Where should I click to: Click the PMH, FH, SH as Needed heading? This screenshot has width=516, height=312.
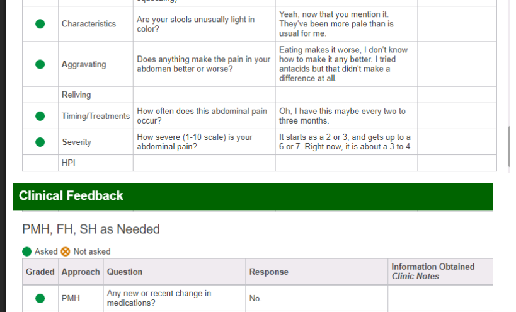tap(91, 229)
